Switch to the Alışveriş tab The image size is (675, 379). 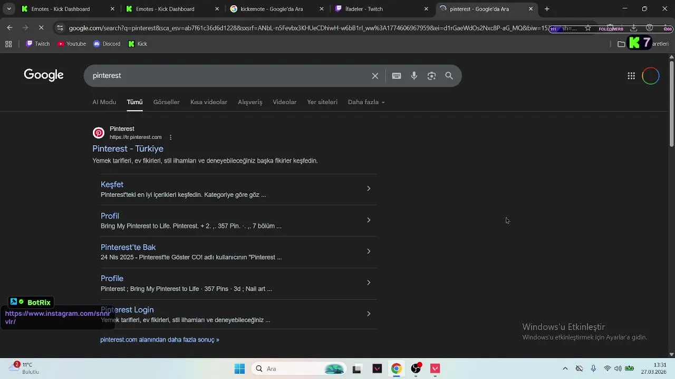(x=250, y=102)
